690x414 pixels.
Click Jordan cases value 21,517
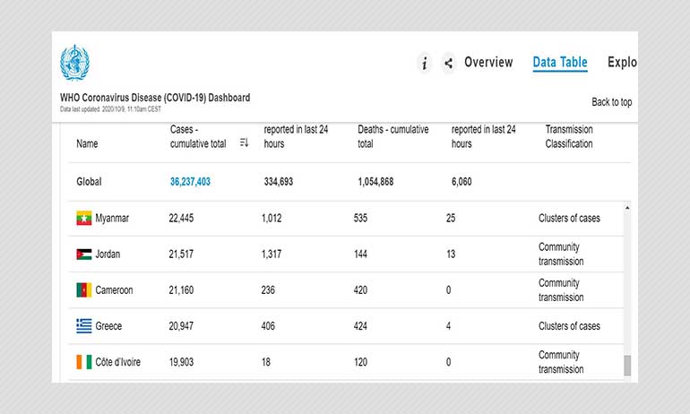(181, 254)
